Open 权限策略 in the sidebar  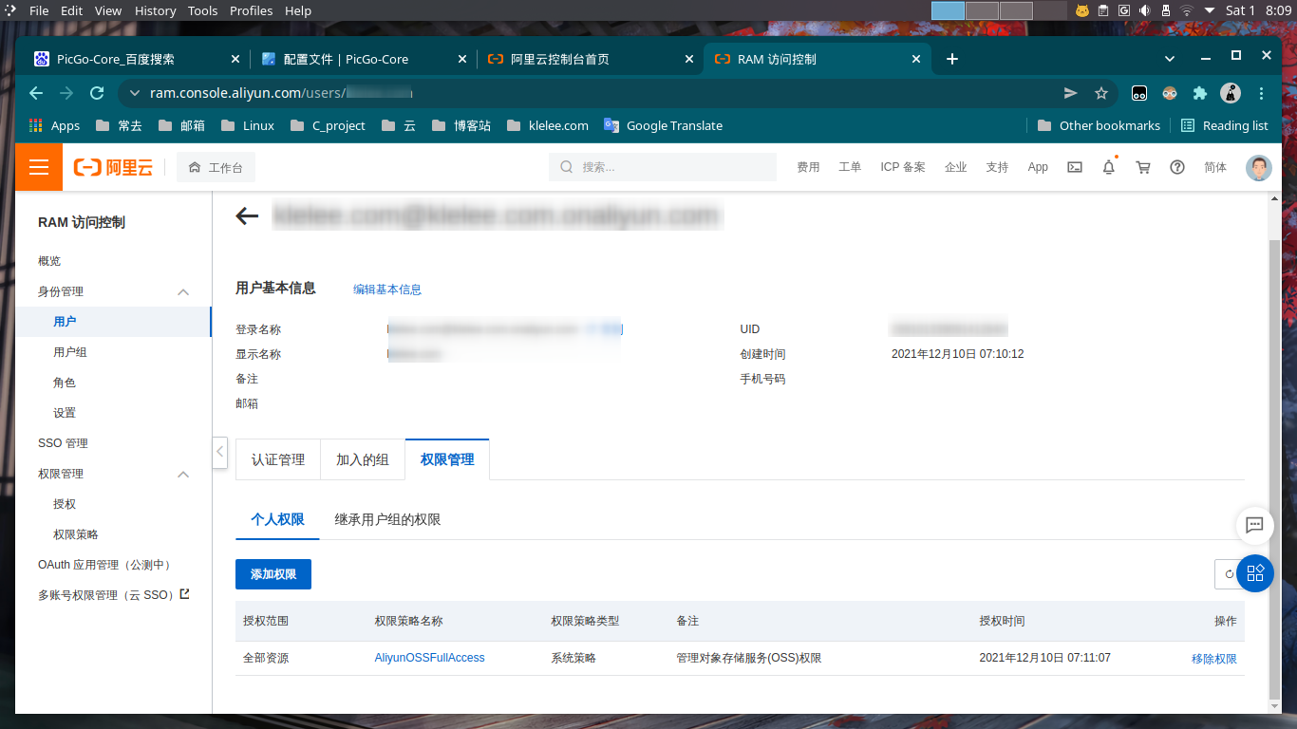[x=76, y=534]
